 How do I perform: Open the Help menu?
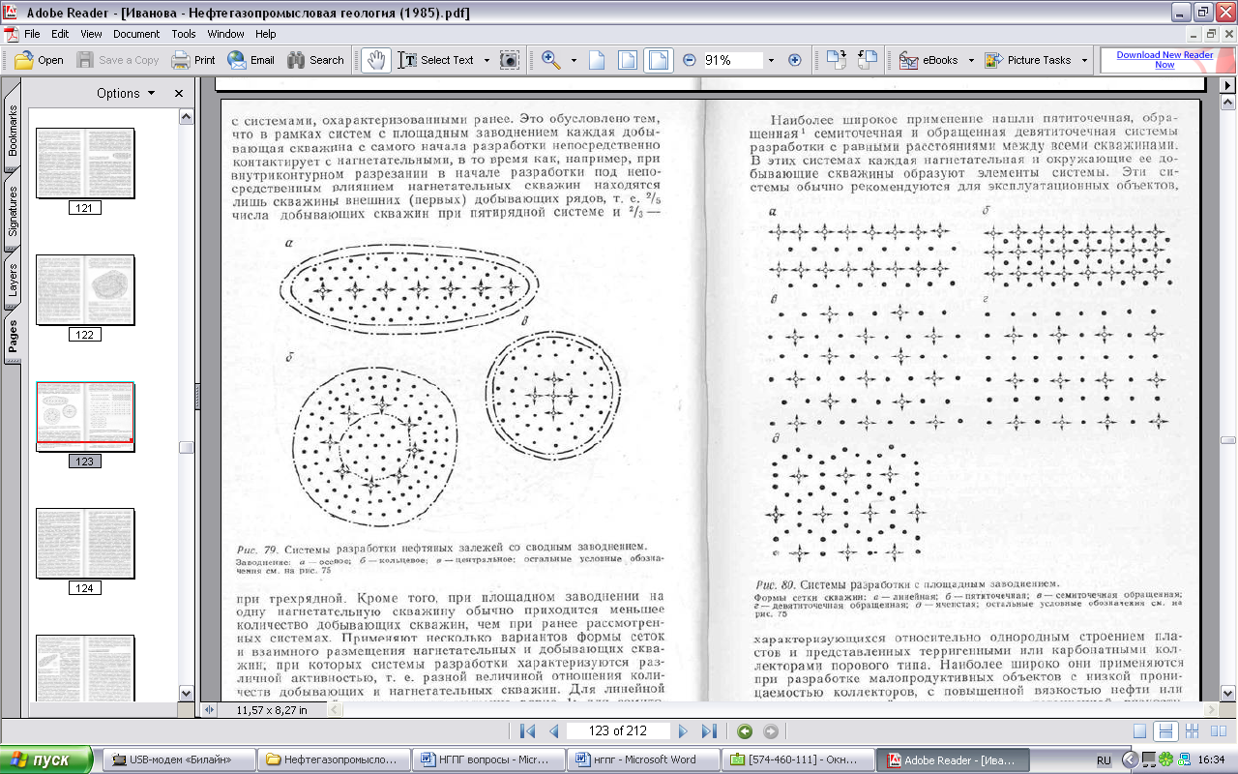(x=266, y=34)
